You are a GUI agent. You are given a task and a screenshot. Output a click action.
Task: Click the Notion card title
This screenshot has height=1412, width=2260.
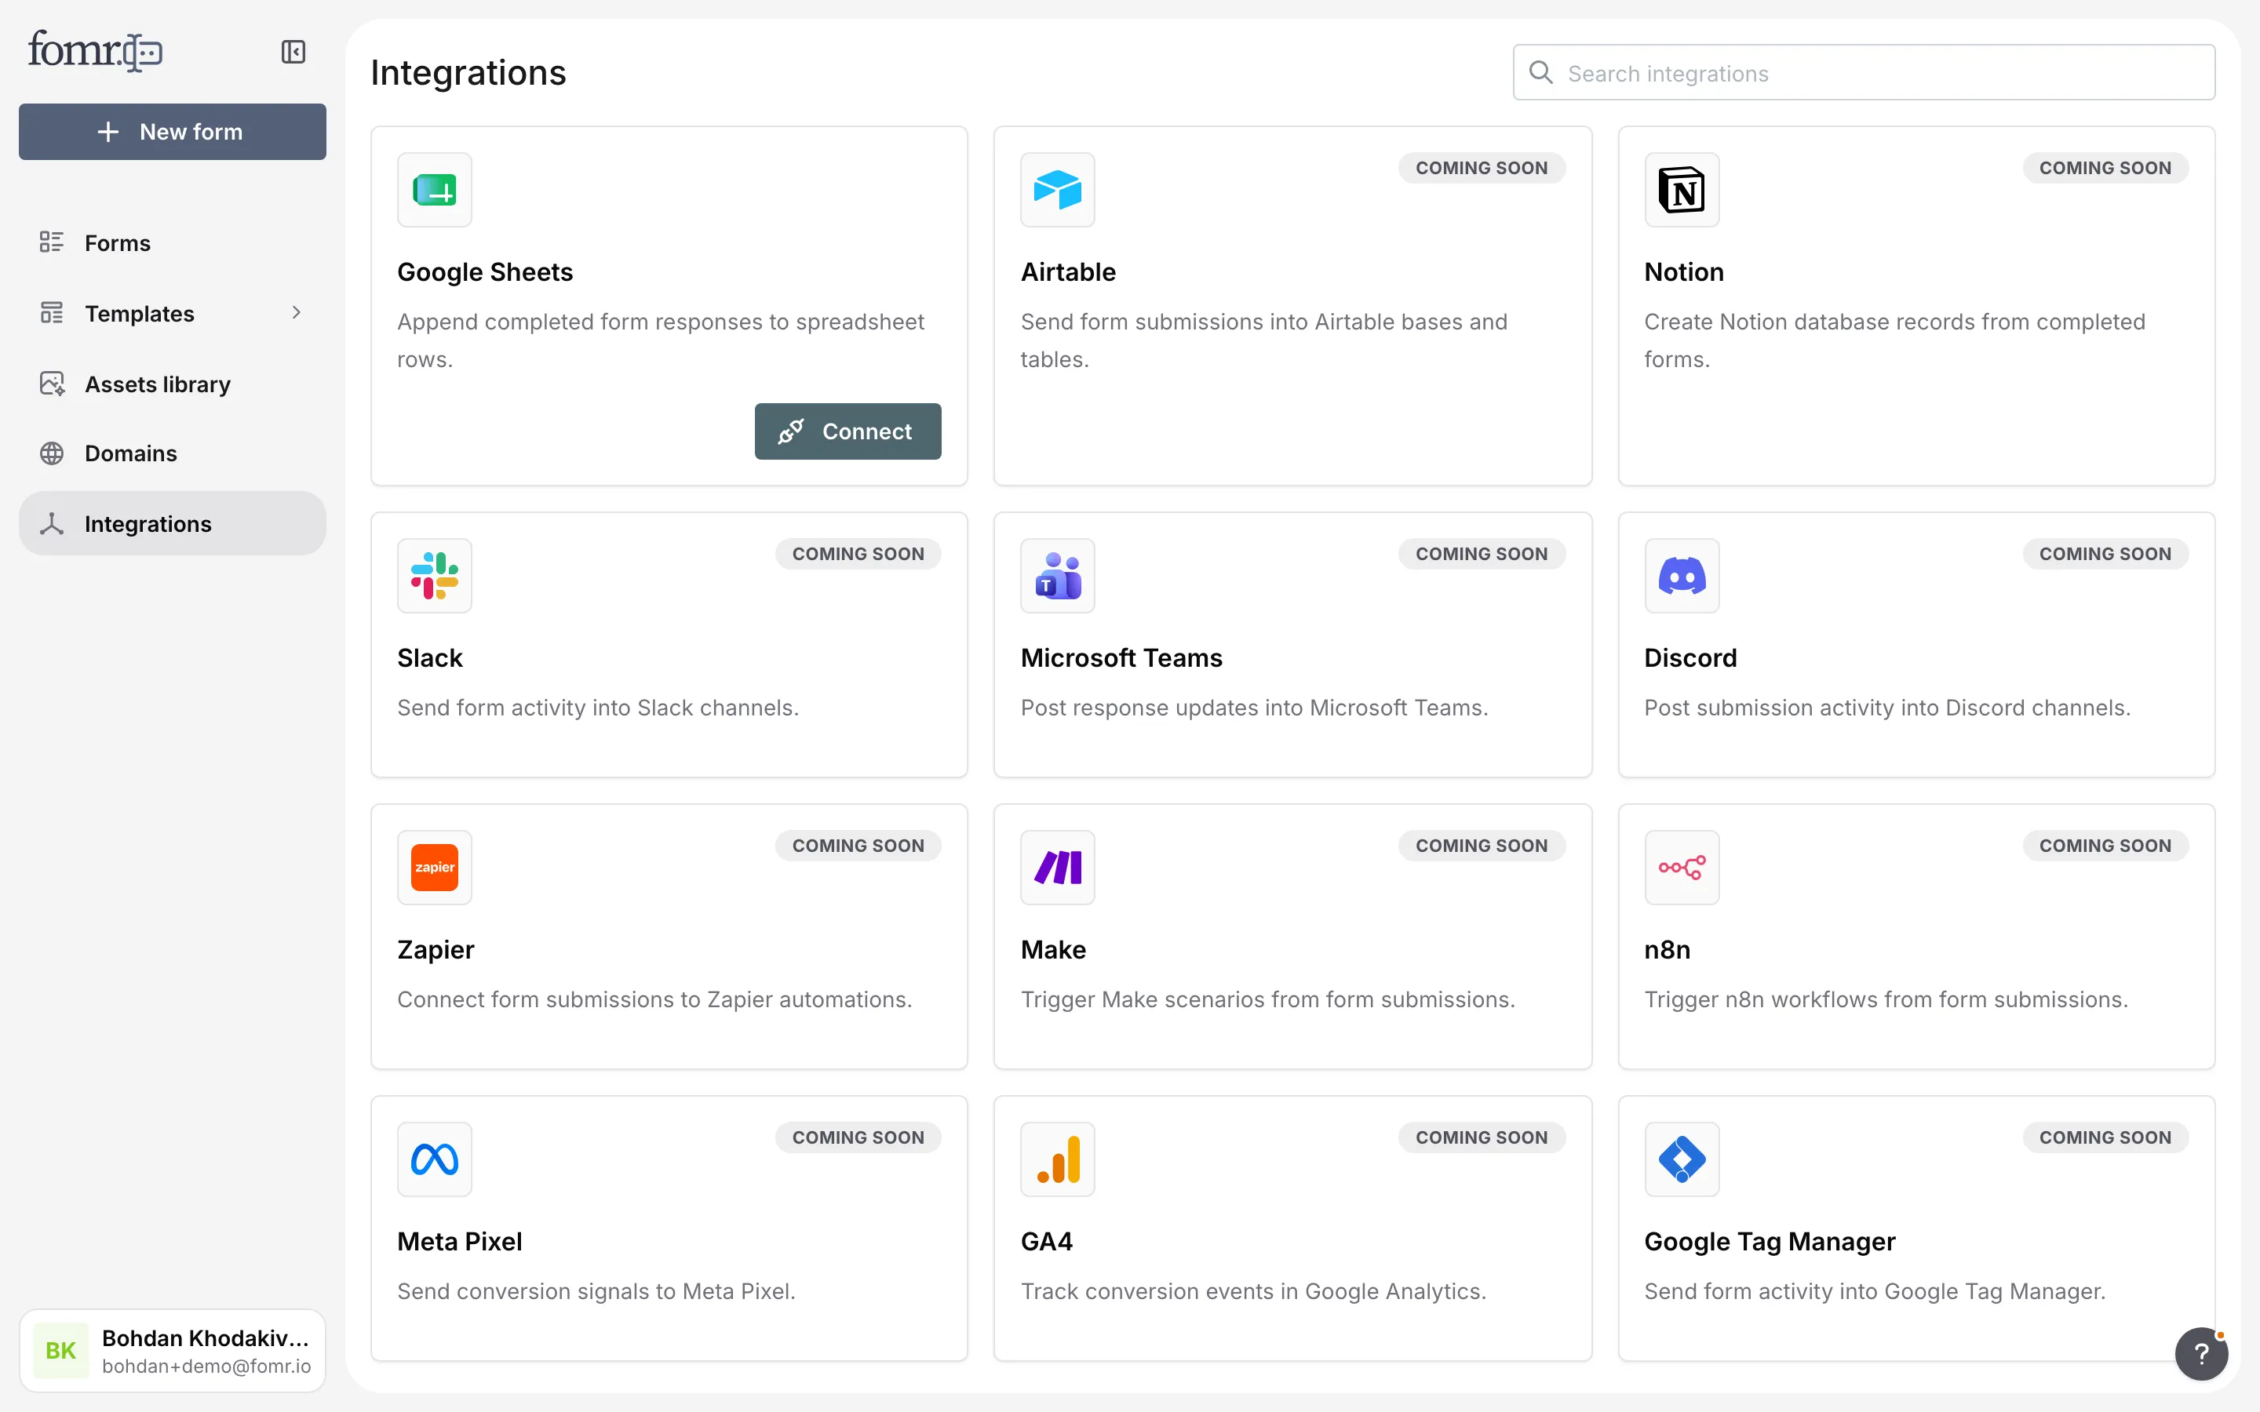click(1684, 271)
